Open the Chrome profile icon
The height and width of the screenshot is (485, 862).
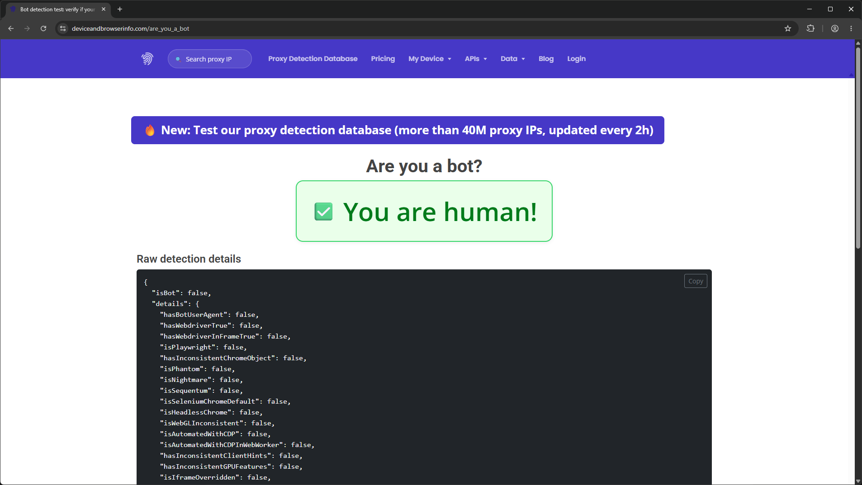(835, 28)
